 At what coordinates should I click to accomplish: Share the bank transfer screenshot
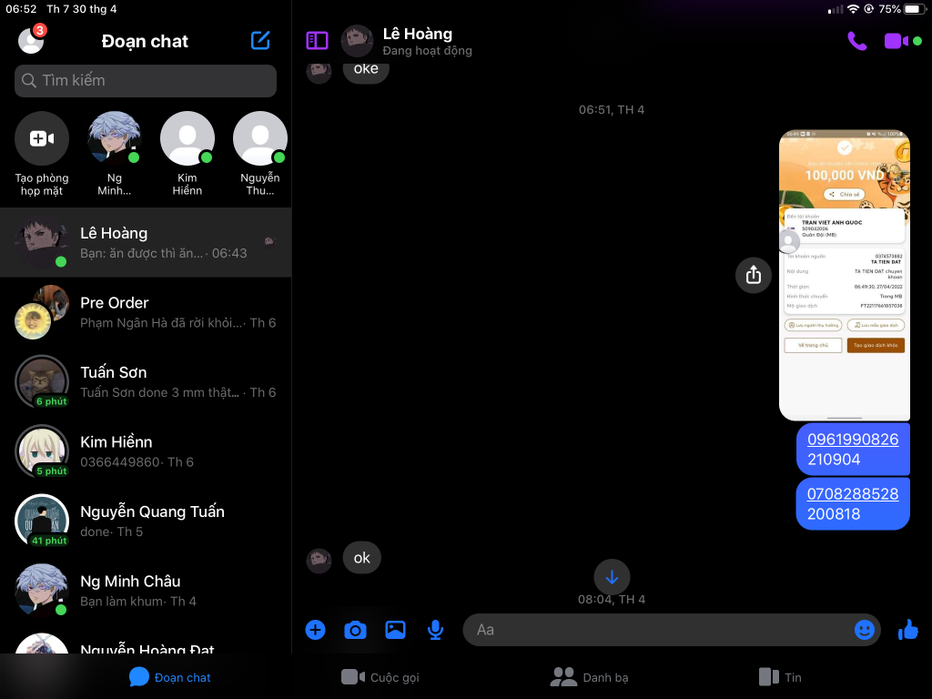(753, 274)
